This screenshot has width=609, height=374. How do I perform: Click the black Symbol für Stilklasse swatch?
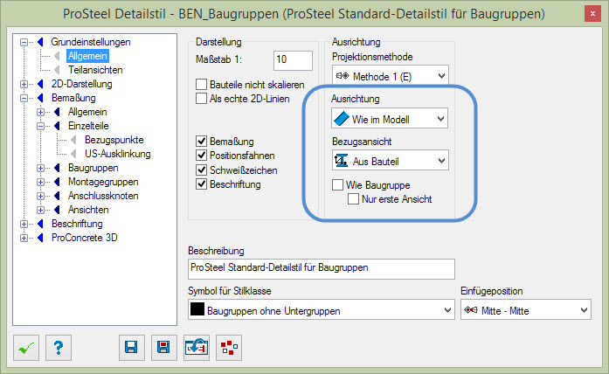[x=197, y=309]
